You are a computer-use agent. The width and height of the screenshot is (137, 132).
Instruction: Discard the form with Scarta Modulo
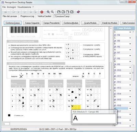click(x=90, y=23)
